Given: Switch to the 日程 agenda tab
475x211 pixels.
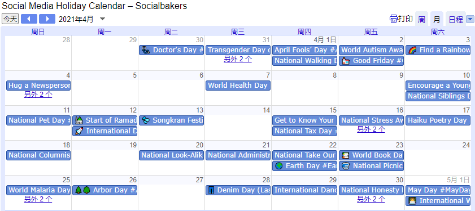Looking at the screenshot, I should click(456, 20).
